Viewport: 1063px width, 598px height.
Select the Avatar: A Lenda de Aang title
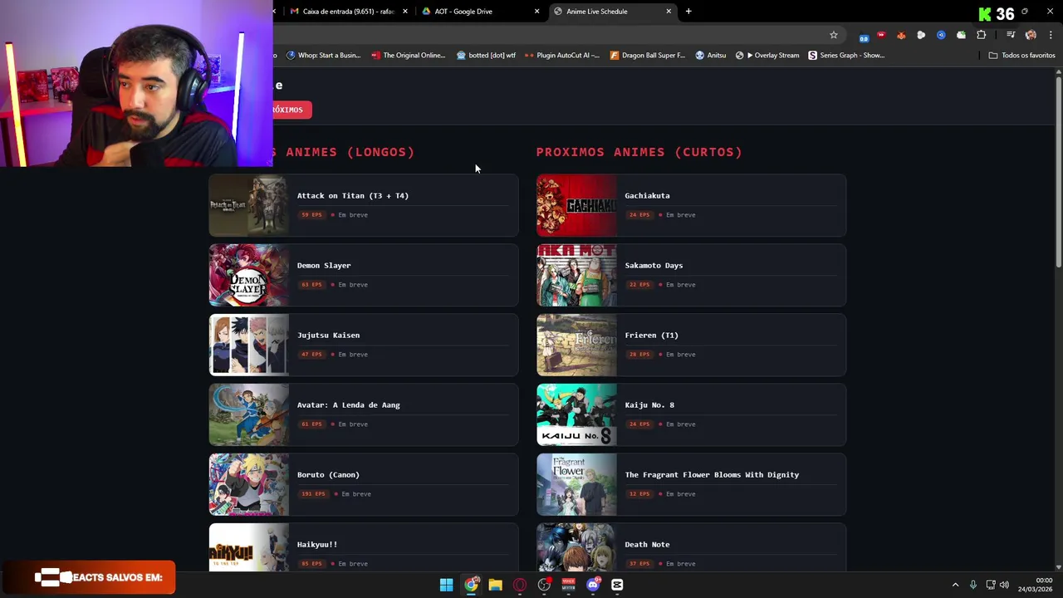349,405
